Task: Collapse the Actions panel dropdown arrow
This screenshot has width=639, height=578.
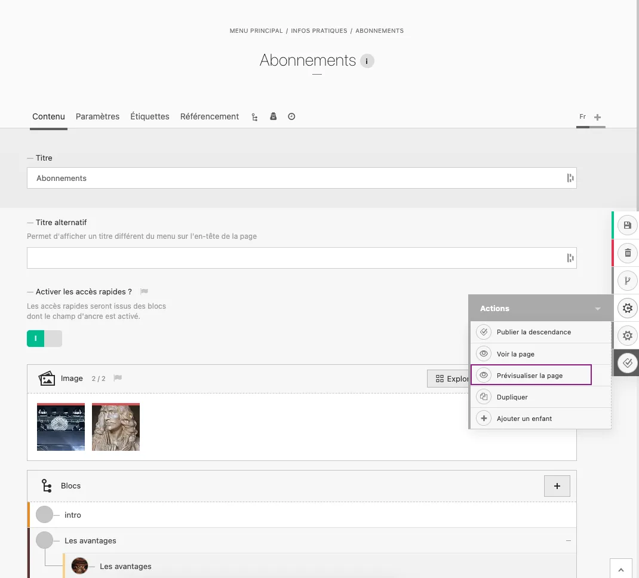Action: point(598,309)
